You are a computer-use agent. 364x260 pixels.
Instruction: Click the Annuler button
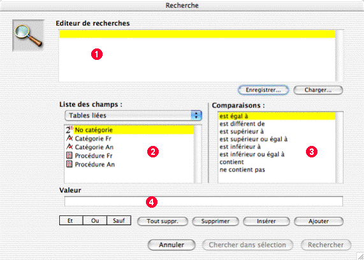[171, 245]
